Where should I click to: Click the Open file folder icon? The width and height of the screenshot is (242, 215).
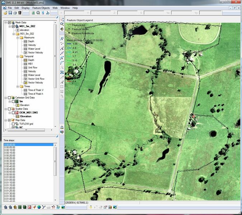[x=5, y=13]
